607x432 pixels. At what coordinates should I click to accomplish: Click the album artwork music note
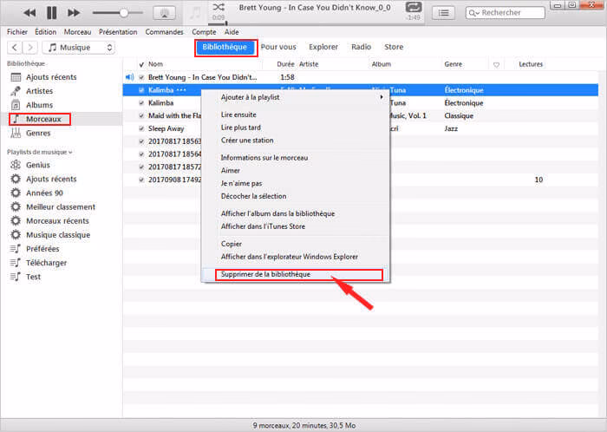(x=195, y=13)
